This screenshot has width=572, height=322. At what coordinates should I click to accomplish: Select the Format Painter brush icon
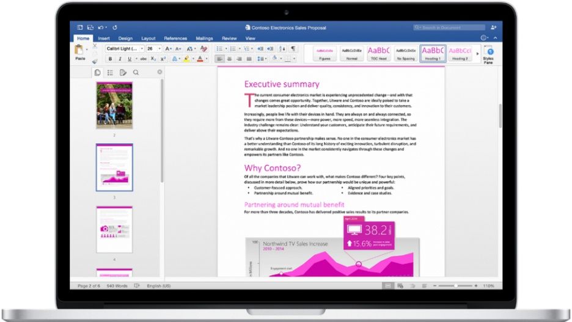click(95, 61)
